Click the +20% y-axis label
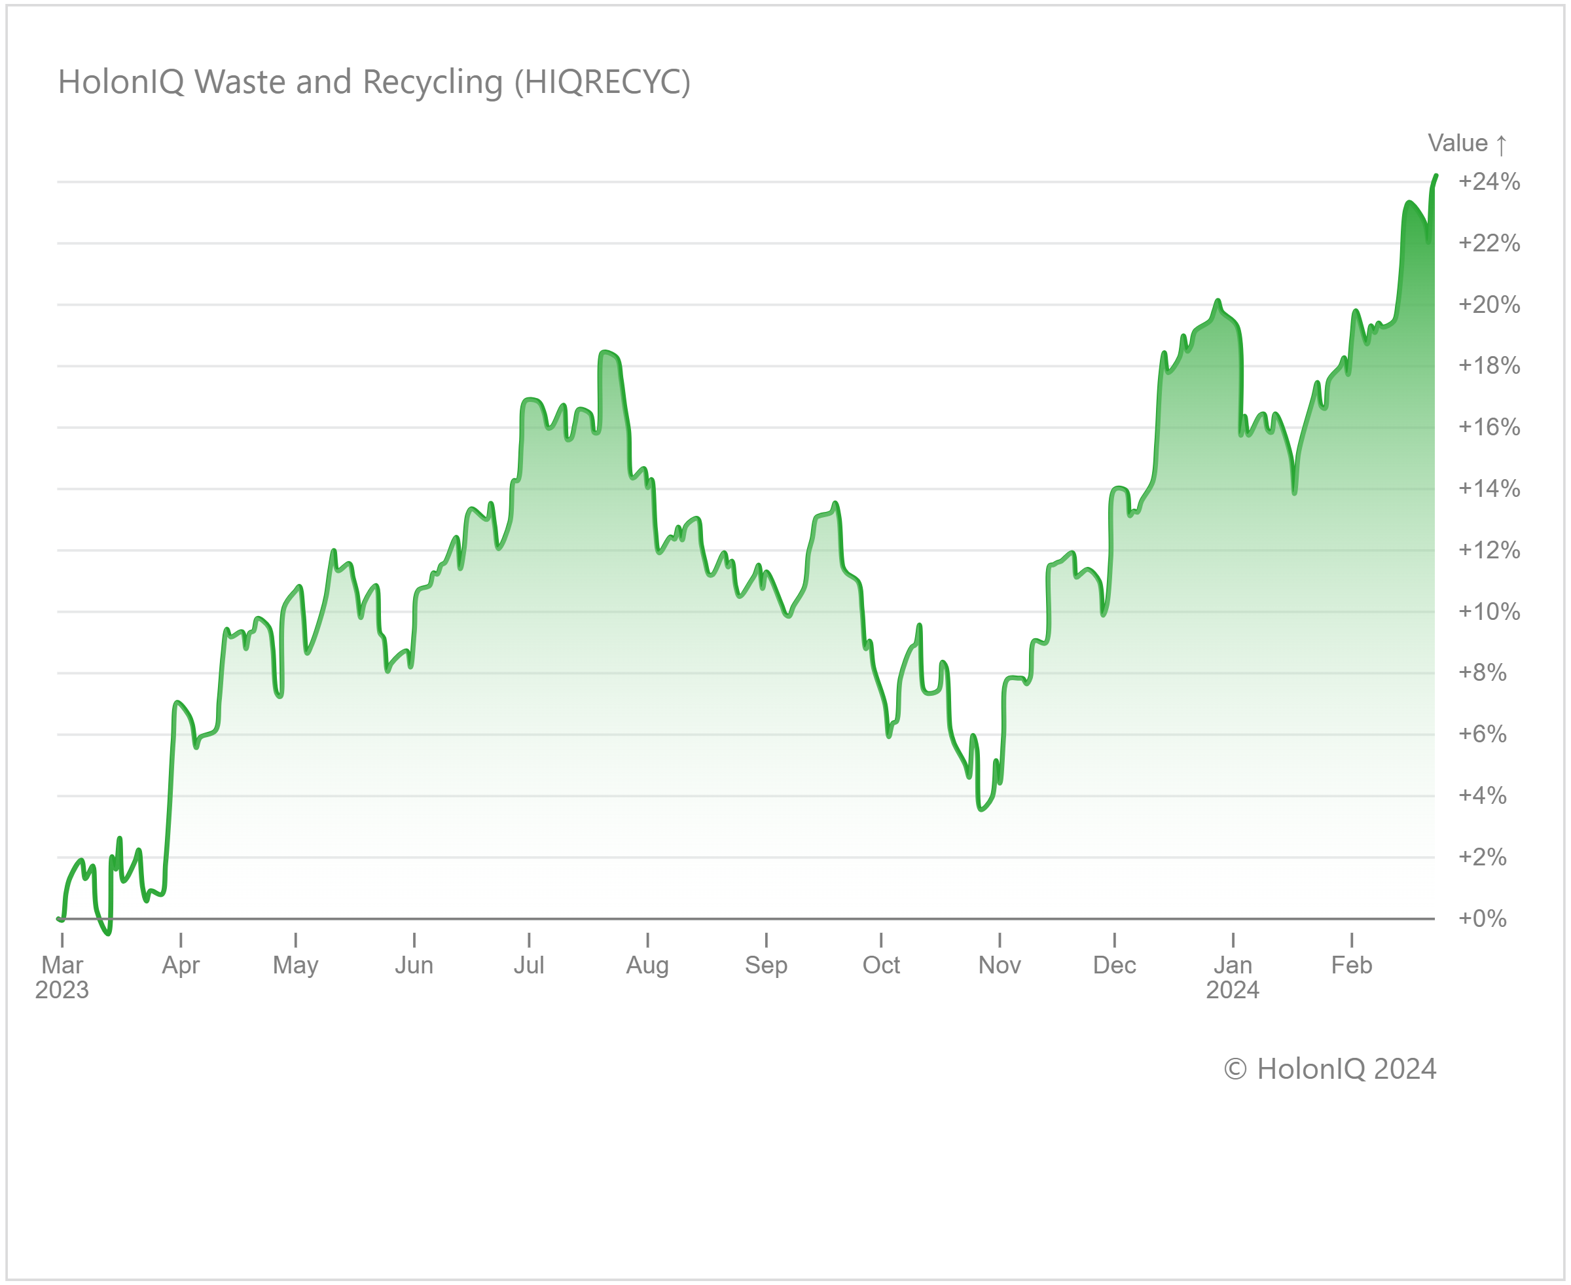Screen dimensions: 1571x1285 1489,304
